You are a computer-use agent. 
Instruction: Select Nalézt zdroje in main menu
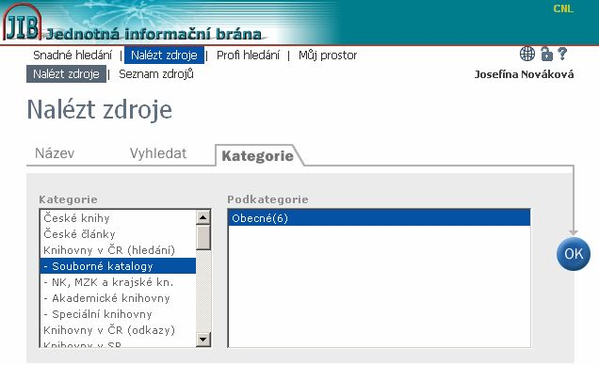coord(164,55)
